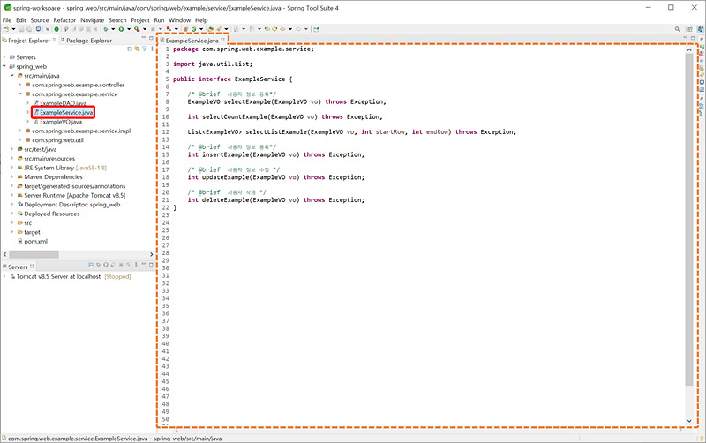The width and height of the screenshot is (706, 443).
Task: Click the Project Explorer horizontal scrollbar thumb
Action: click(x=34, y=254)
